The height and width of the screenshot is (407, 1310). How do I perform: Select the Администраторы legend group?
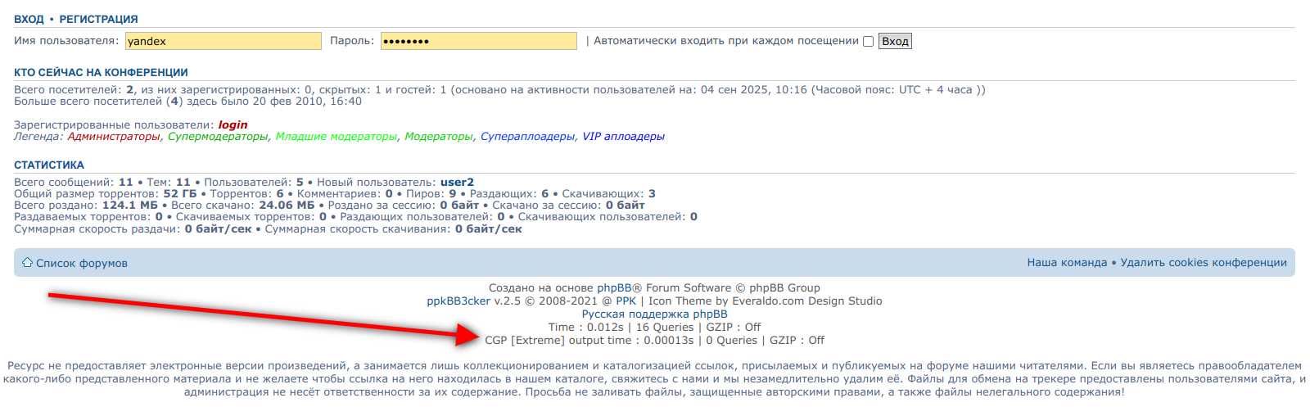coord(114,137)
